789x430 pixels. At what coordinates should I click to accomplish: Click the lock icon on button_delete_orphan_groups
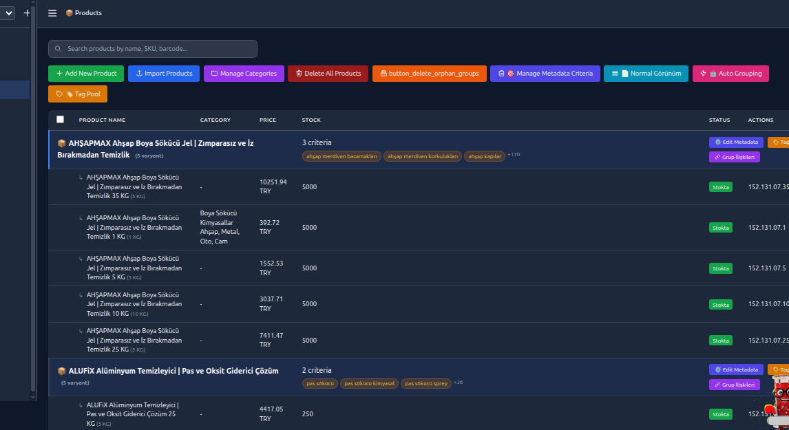click(x=384, y=73)
